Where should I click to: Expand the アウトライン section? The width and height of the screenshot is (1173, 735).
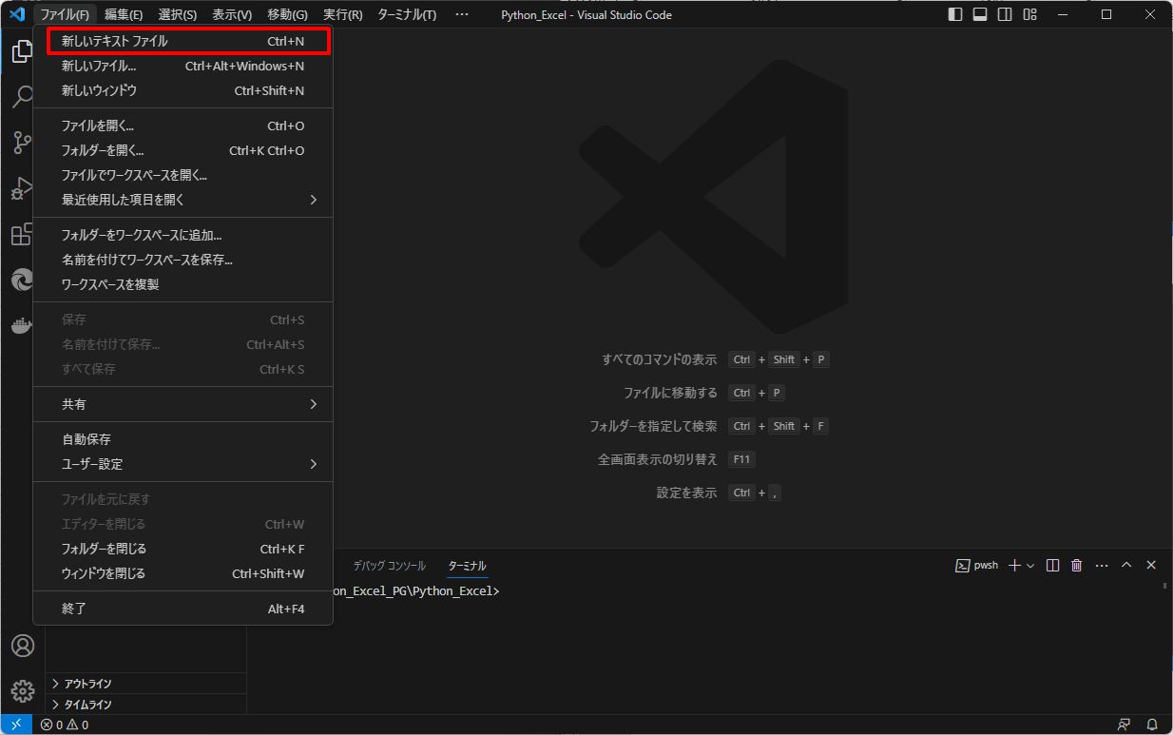point(146,684)
